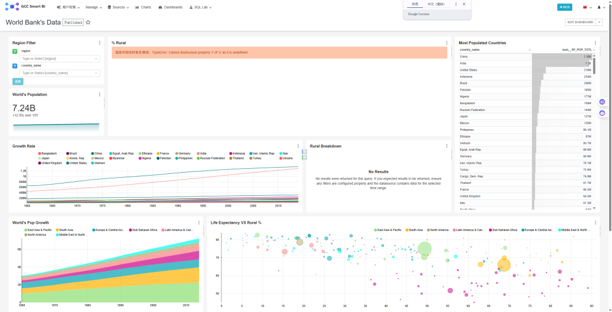Toggle Bangladesh series in Growth Rate legend
612x312 pixels.
point(47,153)
